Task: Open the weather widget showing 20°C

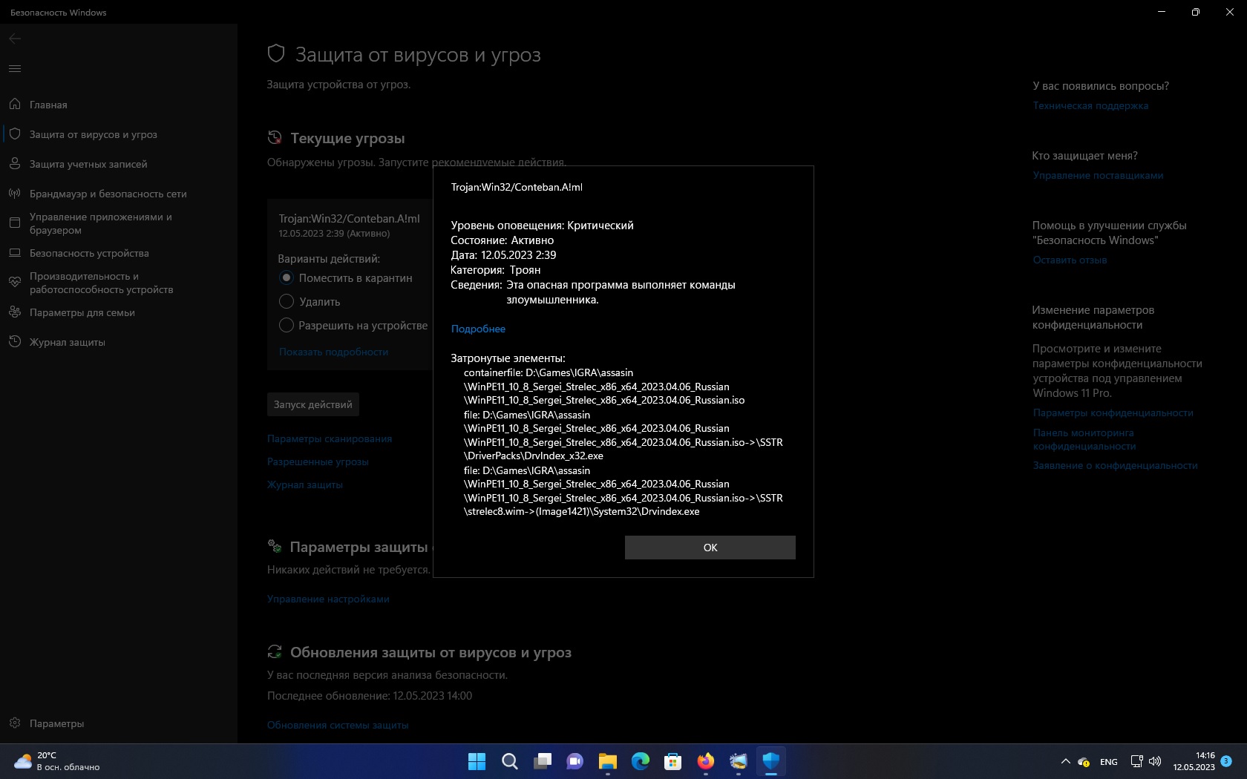Action: 56,761
